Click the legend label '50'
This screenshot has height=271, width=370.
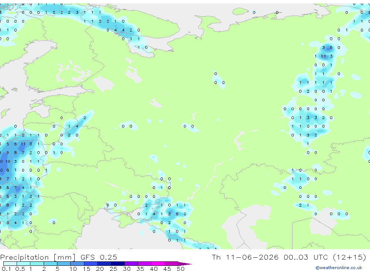[181, 269]
